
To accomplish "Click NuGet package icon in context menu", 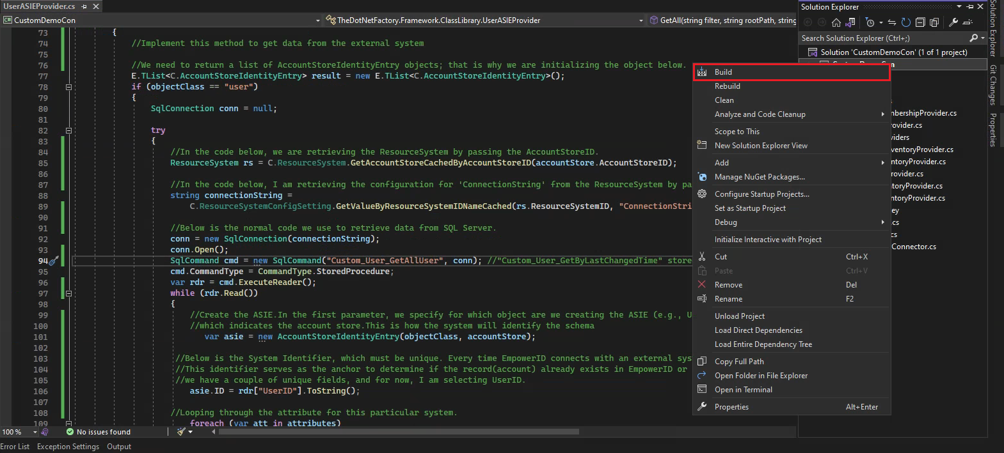I will (x=702, y=177).
